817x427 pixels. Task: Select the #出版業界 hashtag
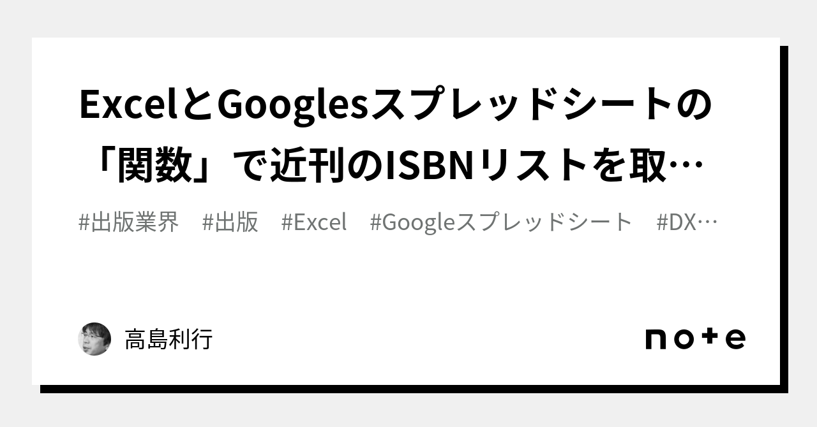point(128,222)
